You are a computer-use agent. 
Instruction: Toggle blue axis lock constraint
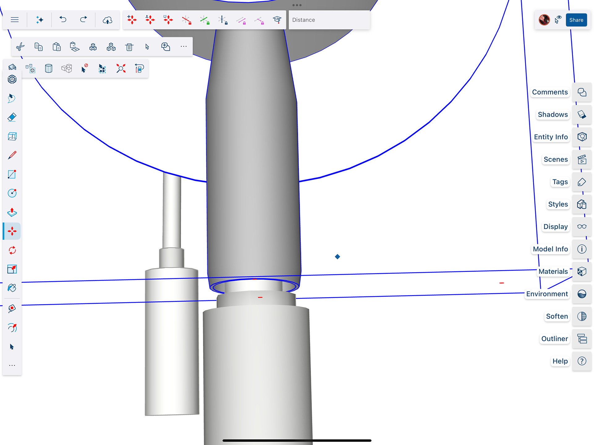(x=223, y=20)
